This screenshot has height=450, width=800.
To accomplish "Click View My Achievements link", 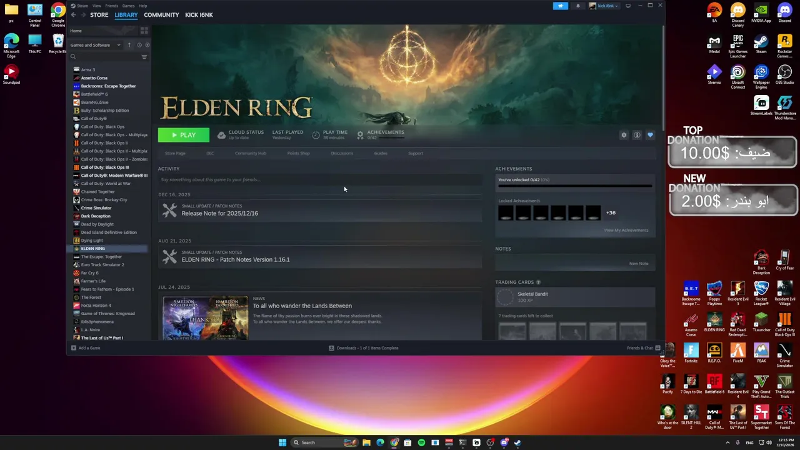I will 626,230.
